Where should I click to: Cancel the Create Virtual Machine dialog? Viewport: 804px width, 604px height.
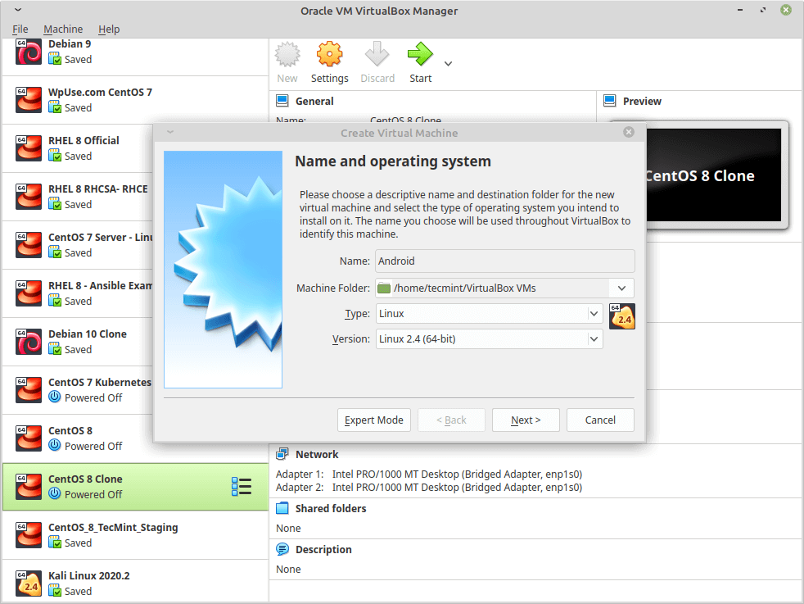(600, 420)
